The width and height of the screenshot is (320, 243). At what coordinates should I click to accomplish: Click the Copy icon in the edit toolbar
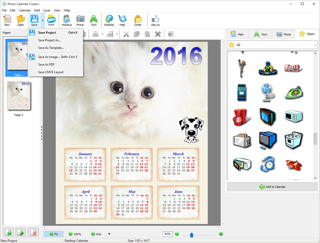137,34
